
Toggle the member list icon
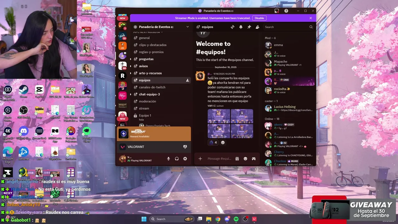[x=257, y=27]
